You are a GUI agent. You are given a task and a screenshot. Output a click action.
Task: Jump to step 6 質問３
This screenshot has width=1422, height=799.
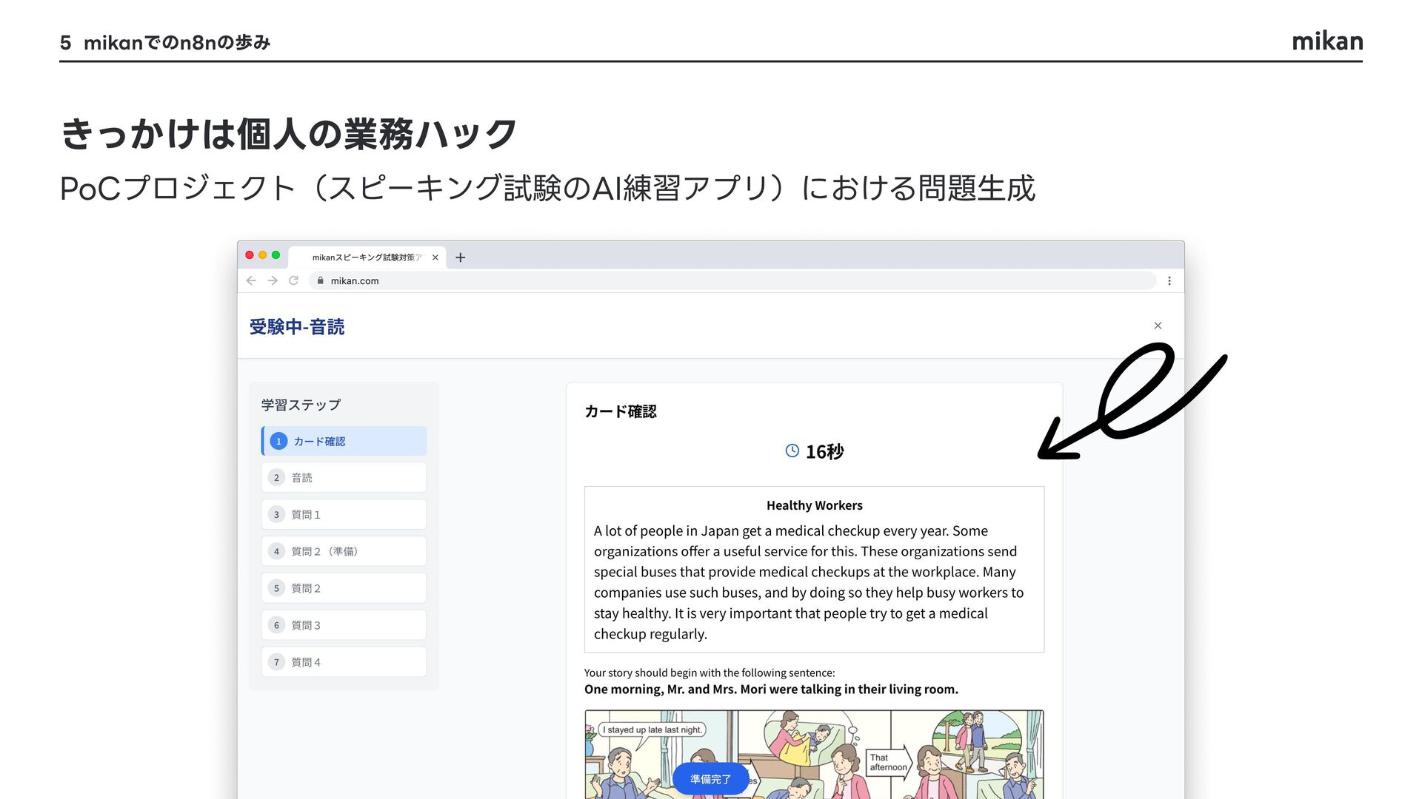pyautogui.click(x=344, y=626)
